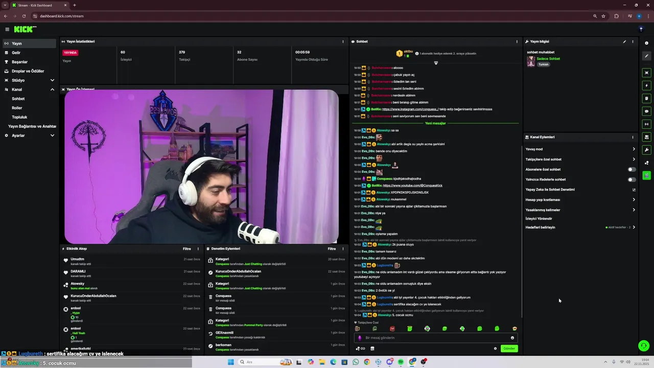This screenshot has height=368, width=654.
Task: Select Topluluk under Kanal
Action: [19, 117]
